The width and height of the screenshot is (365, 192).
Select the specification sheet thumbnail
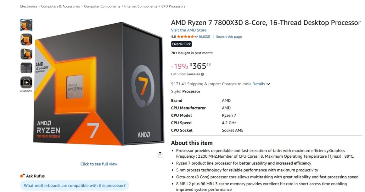[26, 68]
